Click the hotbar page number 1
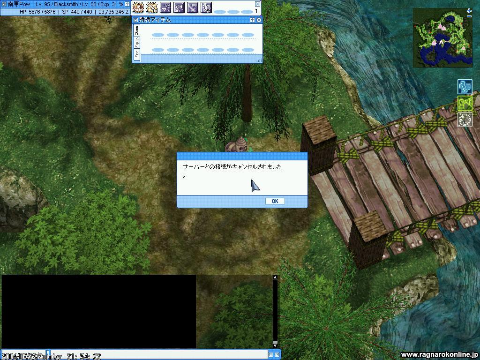The height and width of the screenshot is (360, 480). tap(256, 11)
